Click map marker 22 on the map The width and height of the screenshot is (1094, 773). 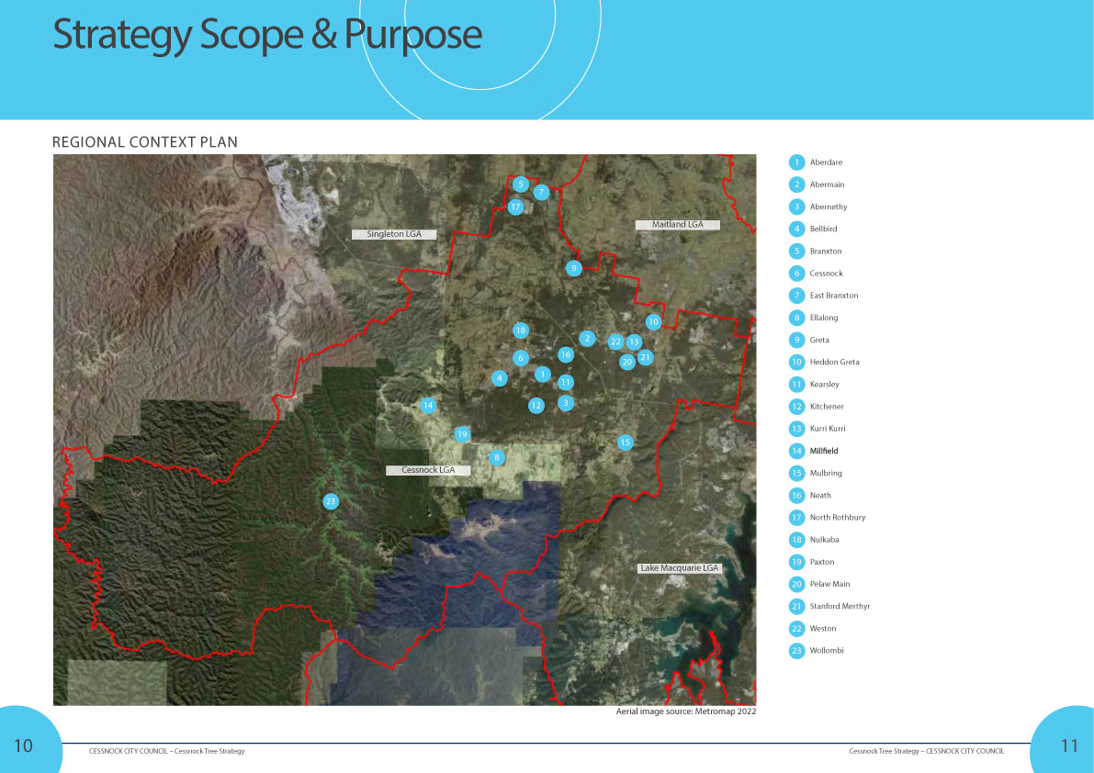coord(615,342)
